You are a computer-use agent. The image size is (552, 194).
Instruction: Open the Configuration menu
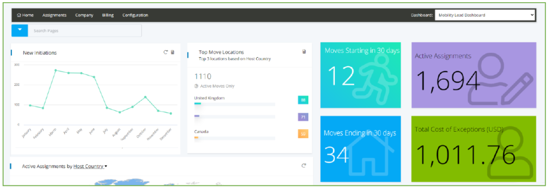pos(135,15)
